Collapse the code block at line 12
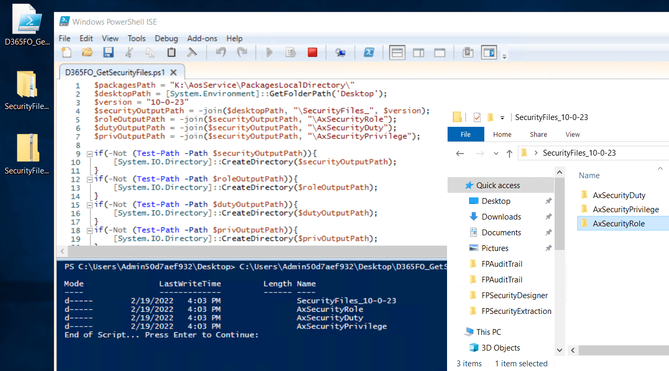 point(90,179)
